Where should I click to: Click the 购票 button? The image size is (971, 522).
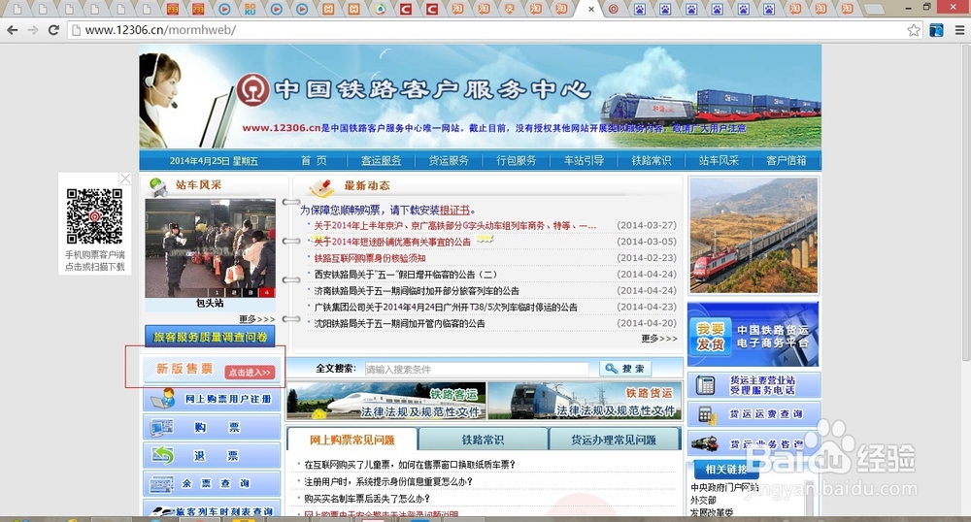[x=211, y=427]
